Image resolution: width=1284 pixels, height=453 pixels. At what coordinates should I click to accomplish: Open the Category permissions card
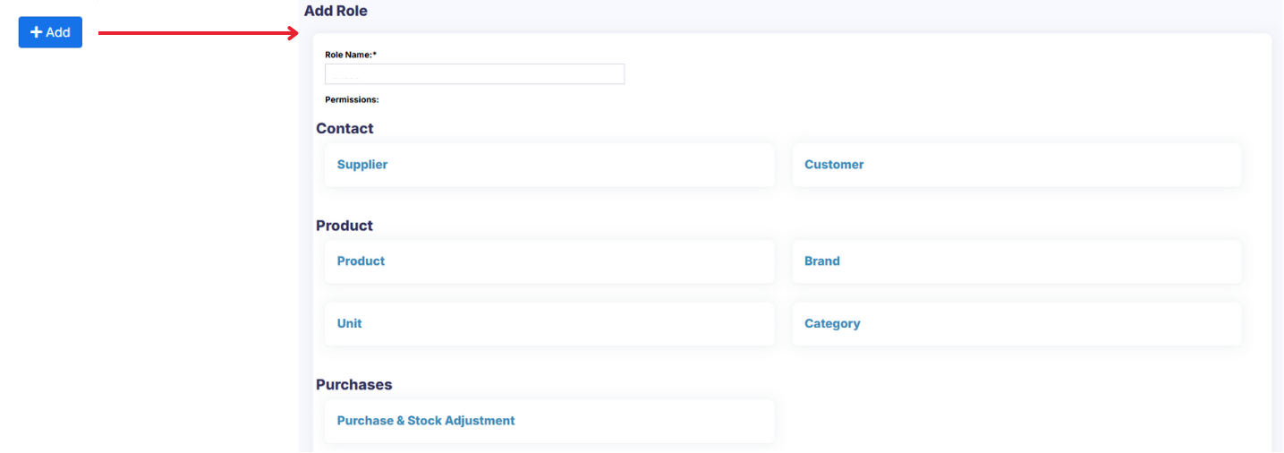click(x=832, y=324)
